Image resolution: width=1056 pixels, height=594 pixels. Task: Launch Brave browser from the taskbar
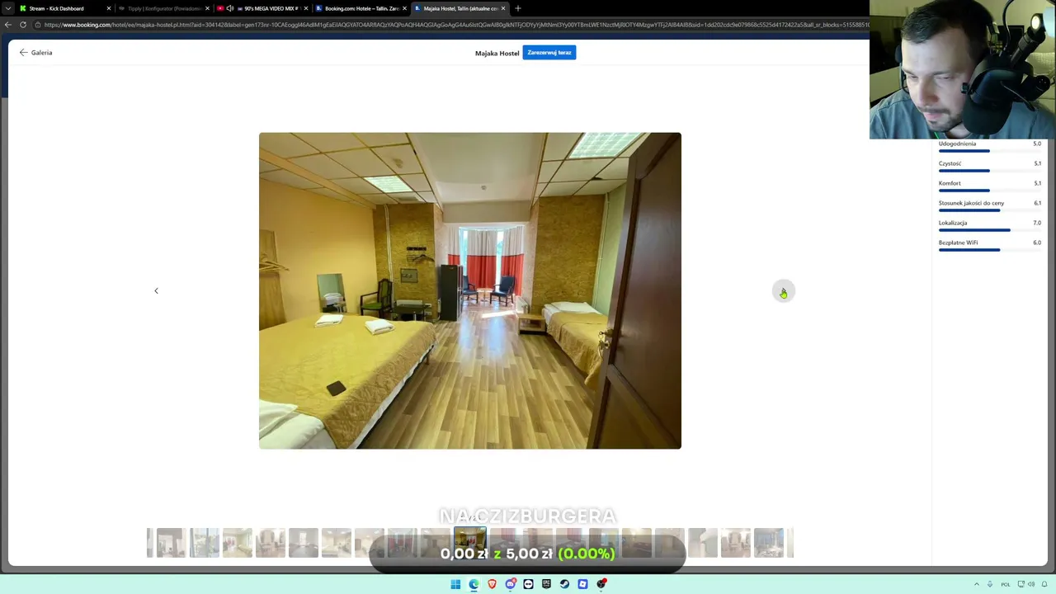(x=492, y=584)
